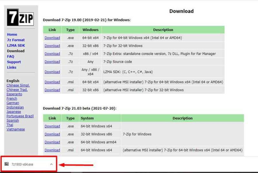Download 21.03 beta .exe 64-bit Windows x64
The width and height of the screenshot is (258, 173).
(x=52, y=126)
